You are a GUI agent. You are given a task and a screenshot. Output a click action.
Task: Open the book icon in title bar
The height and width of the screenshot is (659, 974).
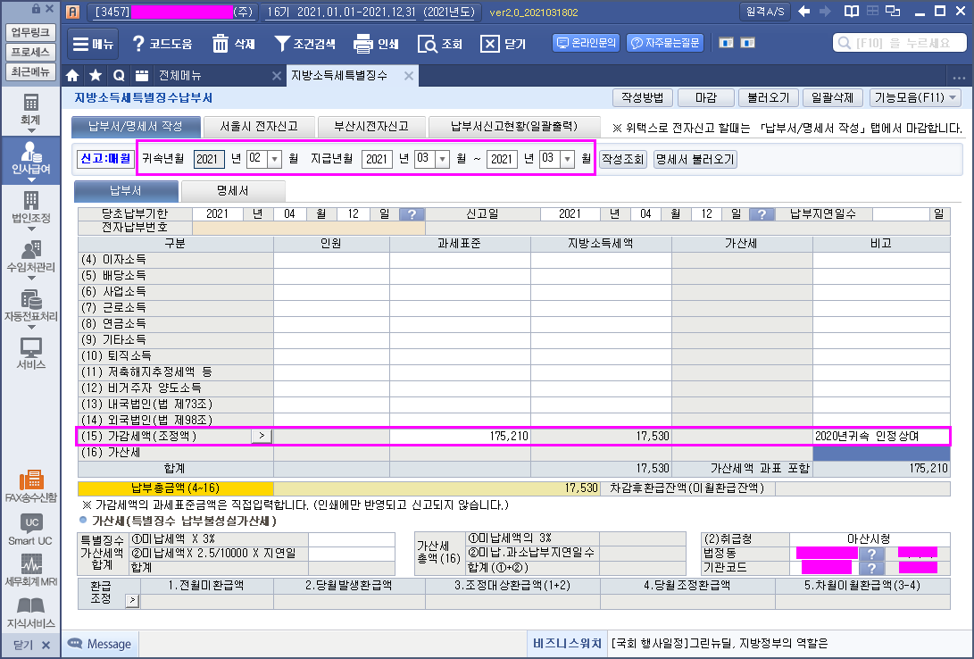coord(851,12)
